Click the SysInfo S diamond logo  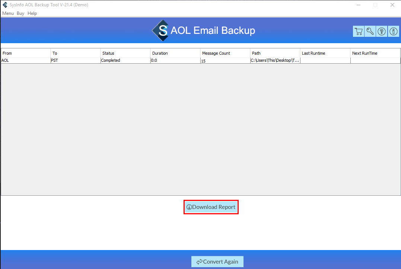click(160, 31)
